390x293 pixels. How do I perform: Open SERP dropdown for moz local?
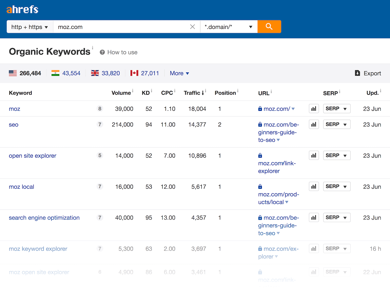337,187
